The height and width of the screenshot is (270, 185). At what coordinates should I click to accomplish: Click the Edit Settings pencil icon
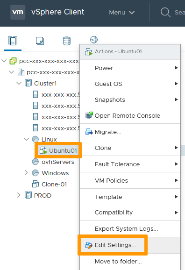click(89, 245)
